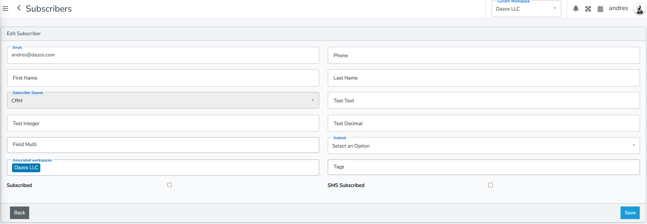Viewport: 647px width, 224px height.
Task: Open the Asdasd Select an Option dropdown
Action: pos(484,146)
